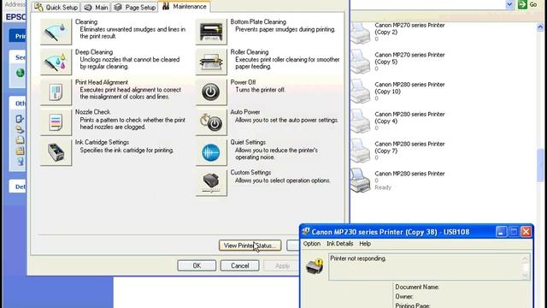Open Quiet Settings icon
Screen dimensions: 547x308
211,152
